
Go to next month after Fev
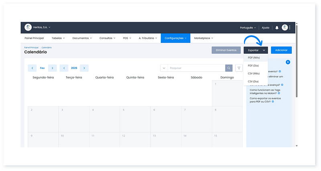(x=53, y=68)
